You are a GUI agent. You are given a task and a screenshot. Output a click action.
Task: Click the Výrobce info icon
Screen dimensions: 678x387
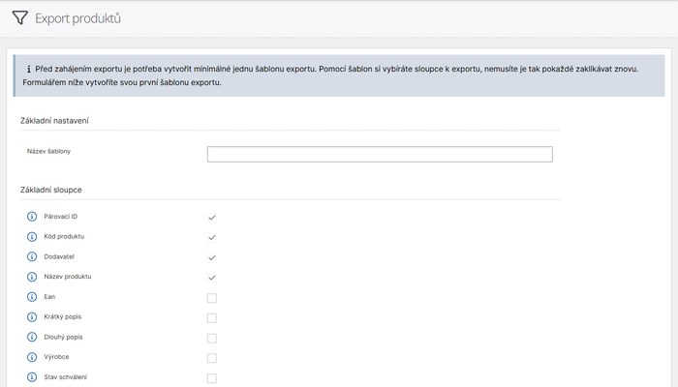(x=32, y=357)
